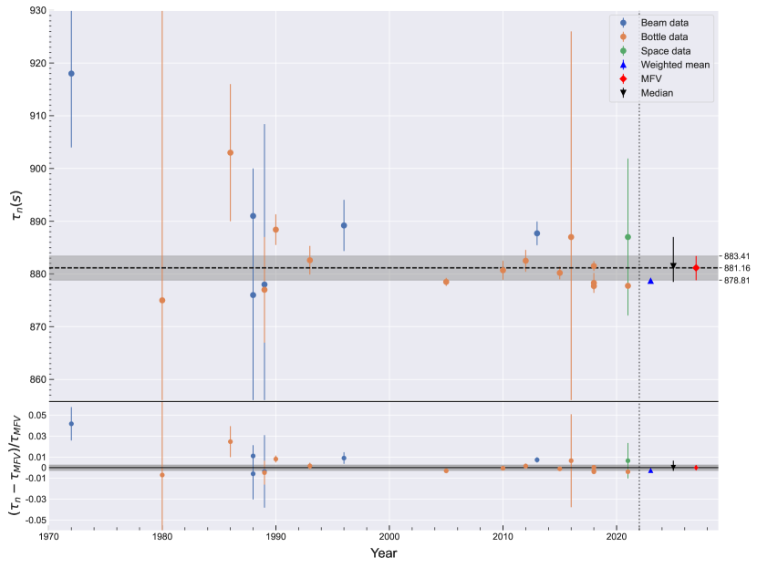757x568 pixels.
Task: Click the '930' y-axis tick label
Action: click(37, 11)
